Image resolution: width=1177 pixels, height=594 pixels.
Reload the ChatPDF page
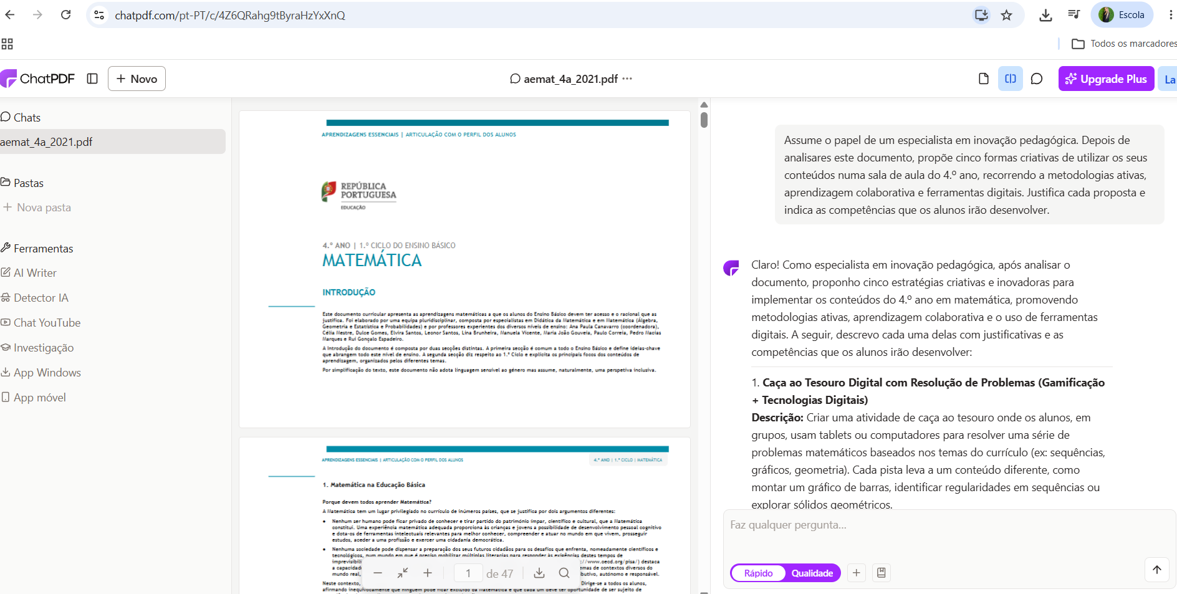[x=65, y=15]
